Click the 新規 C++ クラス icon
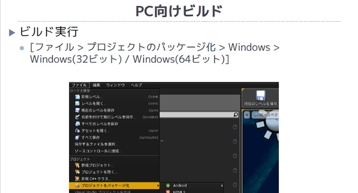 77,179
